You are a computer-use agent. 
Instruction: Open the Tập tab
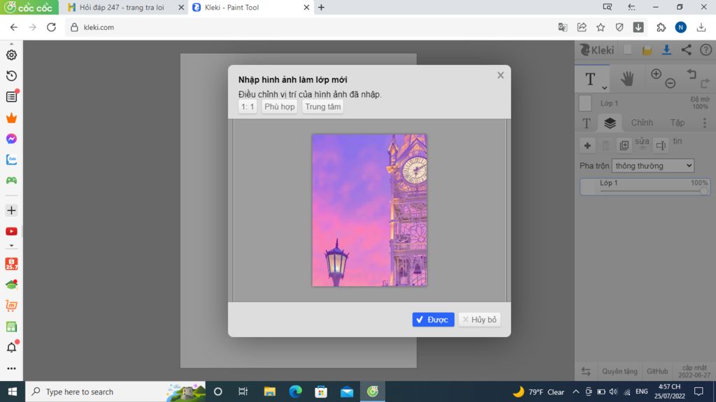pyautogui.click(x=677, y=123)
